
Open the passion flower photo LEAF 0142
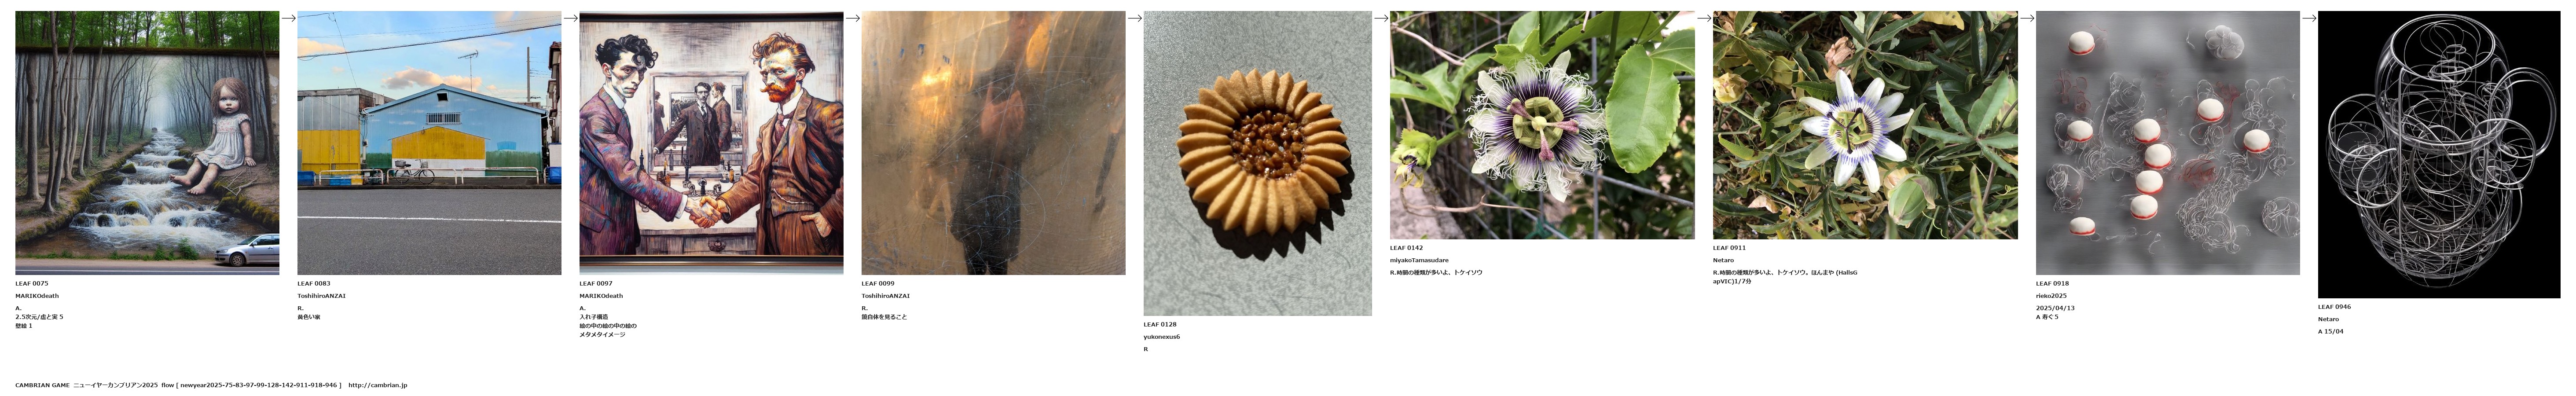point(1542,125)
